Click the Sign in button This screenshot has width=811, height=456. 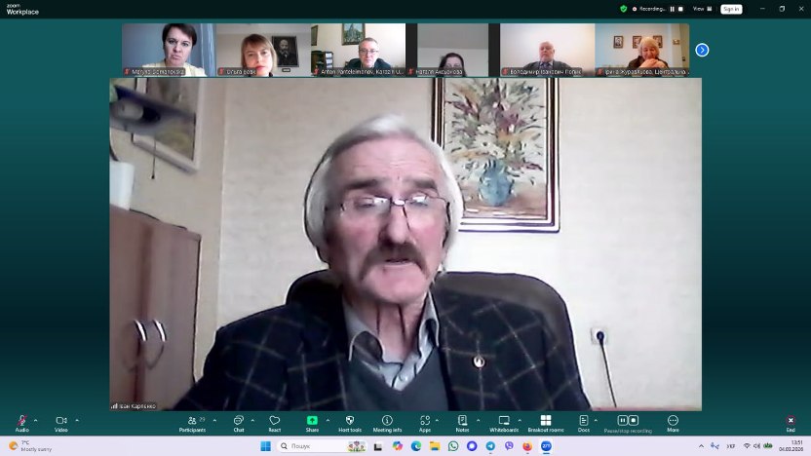click(x=731, y=9)
